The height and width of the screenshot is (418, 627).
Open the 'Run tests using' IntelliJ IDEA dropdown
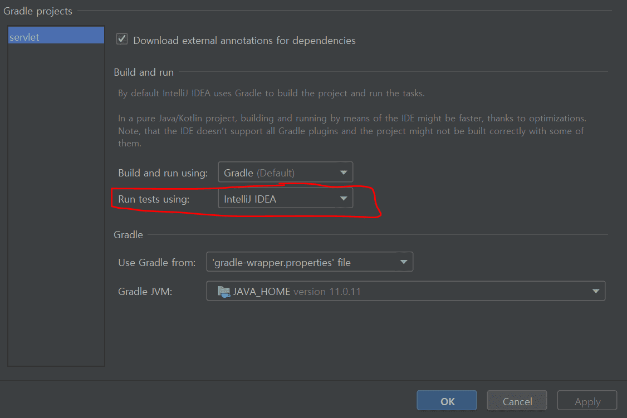285,199
